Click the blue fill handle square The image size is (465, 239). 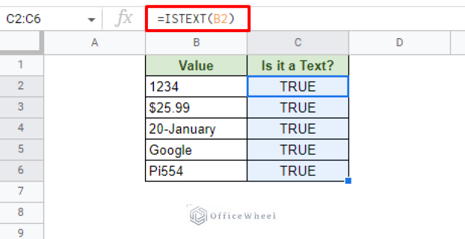pyautogui.click(x=348, y=180)
